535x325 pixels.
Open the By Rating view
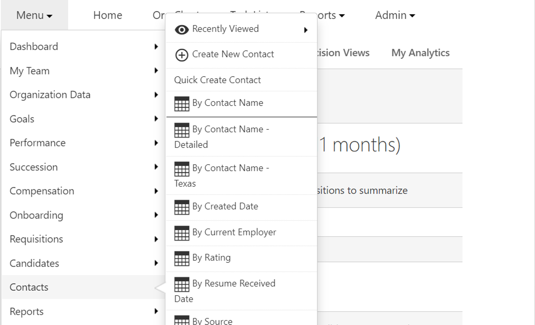242,259
